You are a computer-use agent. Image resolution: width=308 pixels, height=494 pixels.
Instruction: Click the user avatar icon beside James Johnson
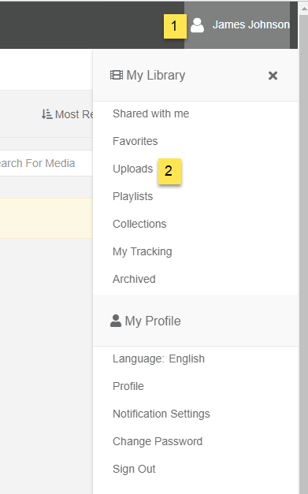197,25
